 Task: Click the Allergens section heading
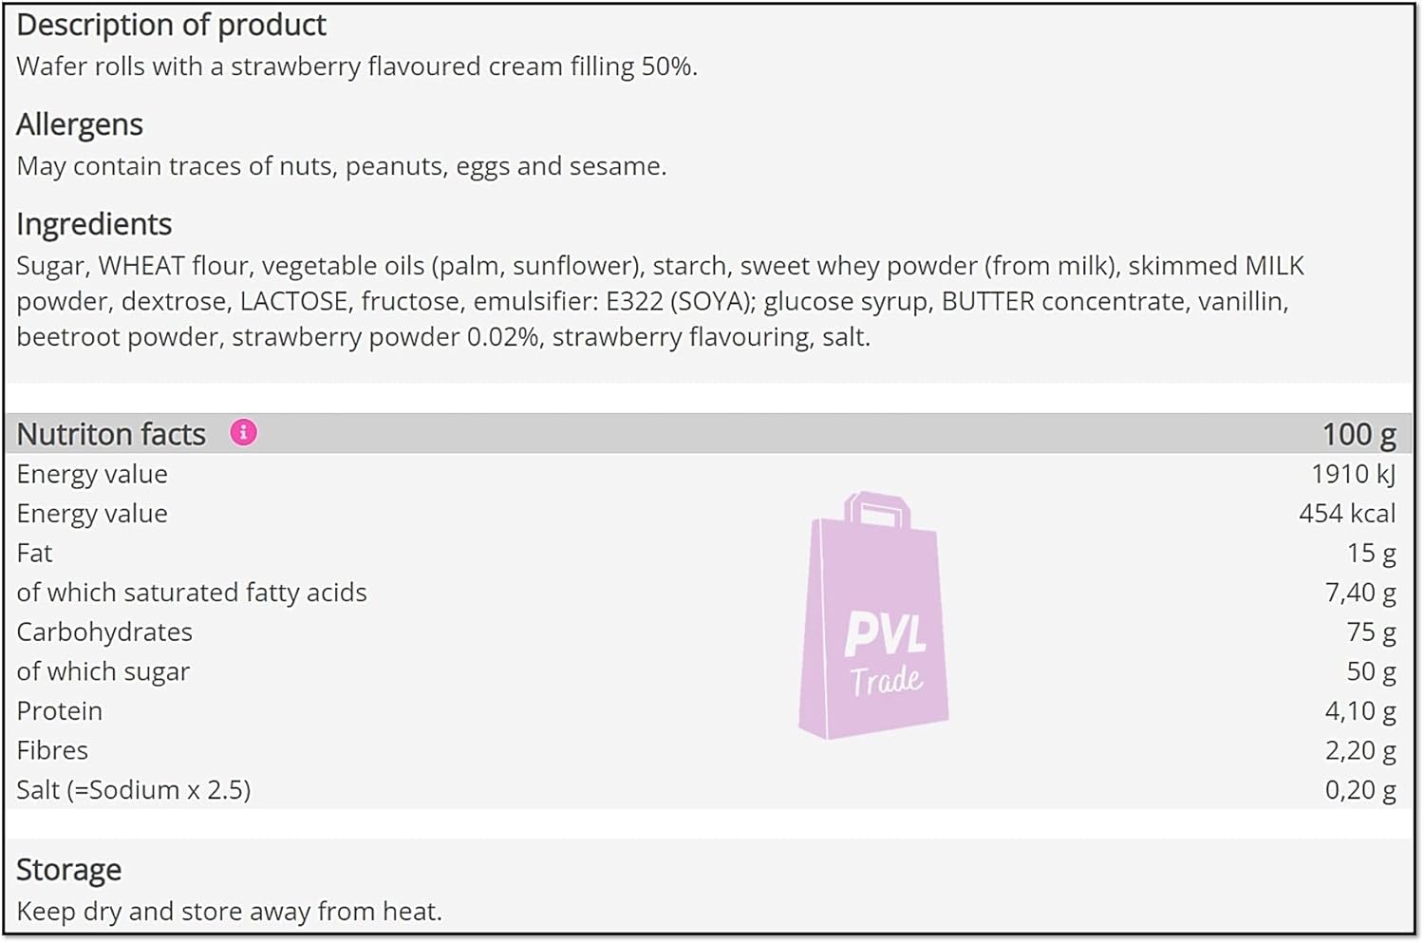point(80,124)
